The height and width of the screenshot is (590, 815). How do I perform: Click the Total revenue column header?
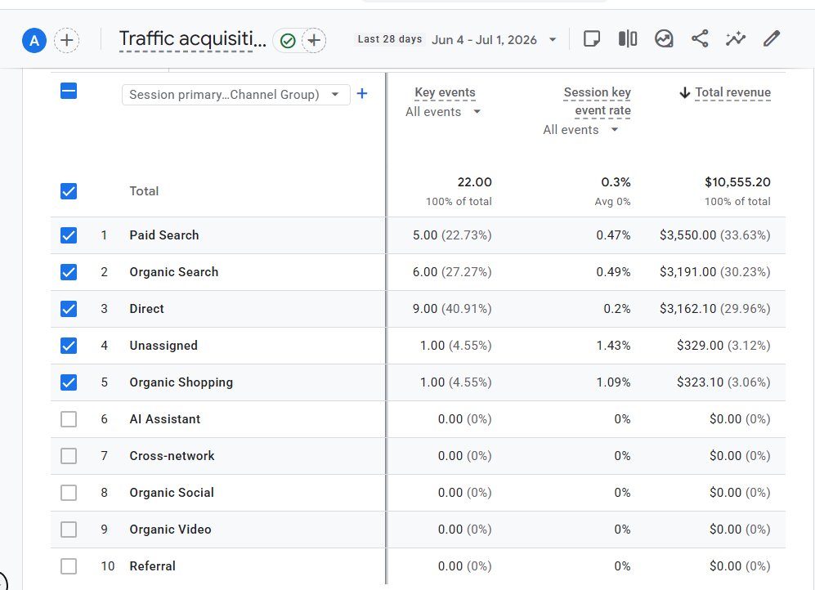[733, 92]
